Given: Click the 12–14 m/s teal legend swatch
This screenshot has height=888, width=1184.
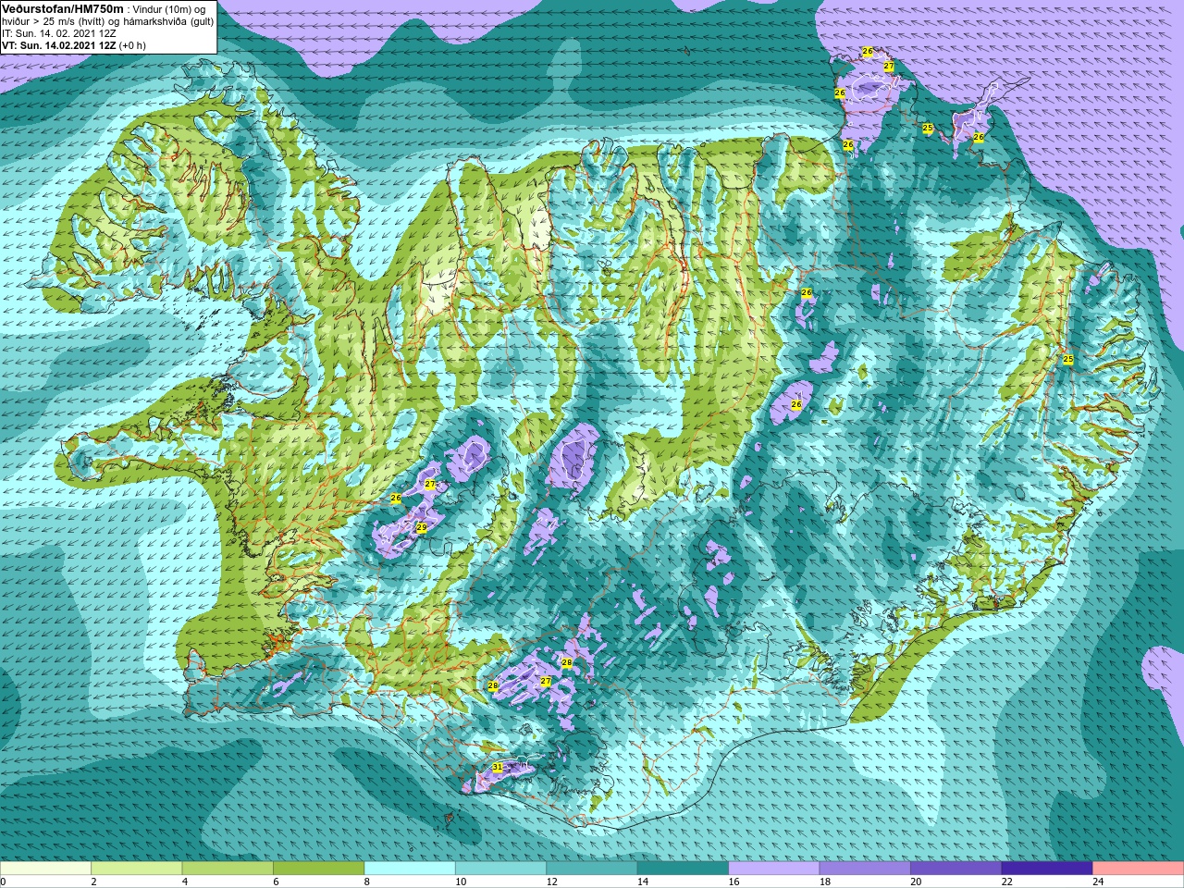Looking at the screenshot, I should [592, 869].
